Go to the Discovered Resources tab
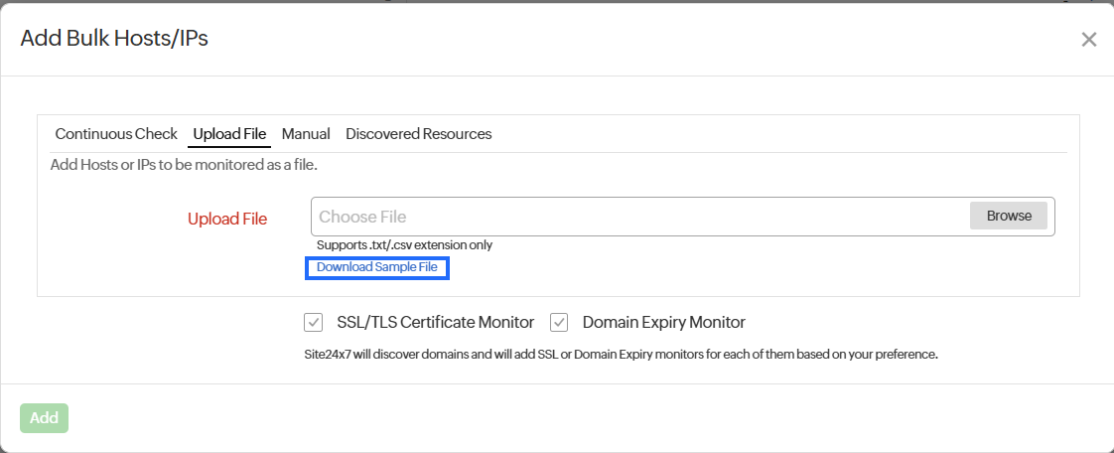The height and width of the screenshot is (453, 1114). [418, 134]
